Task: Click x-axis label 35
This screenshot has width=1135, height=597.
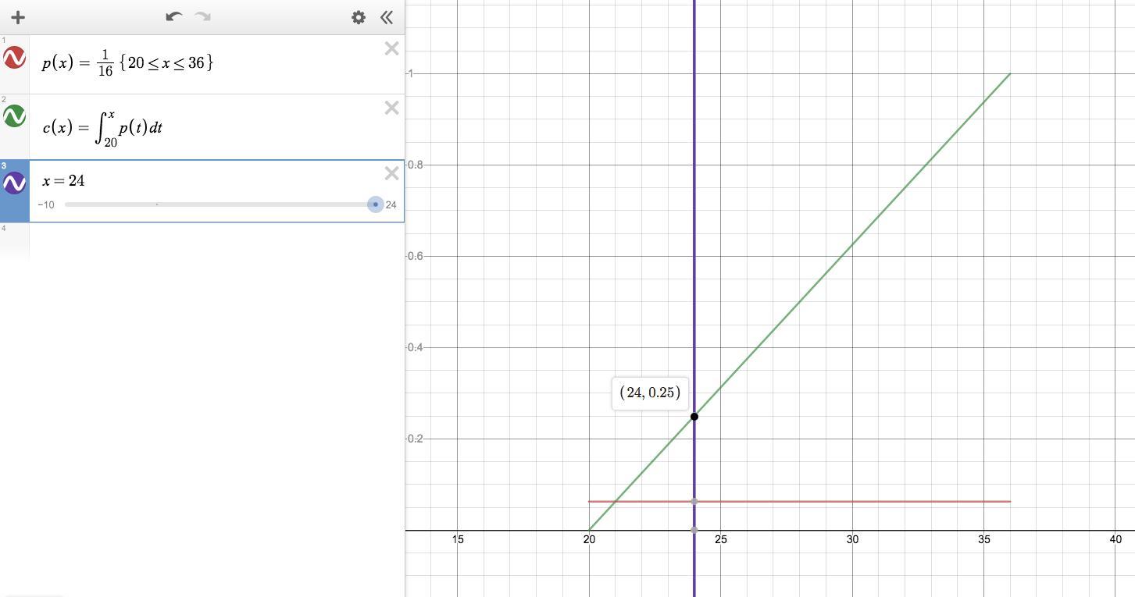Action: pyautogui.click(x=984, y=539)
